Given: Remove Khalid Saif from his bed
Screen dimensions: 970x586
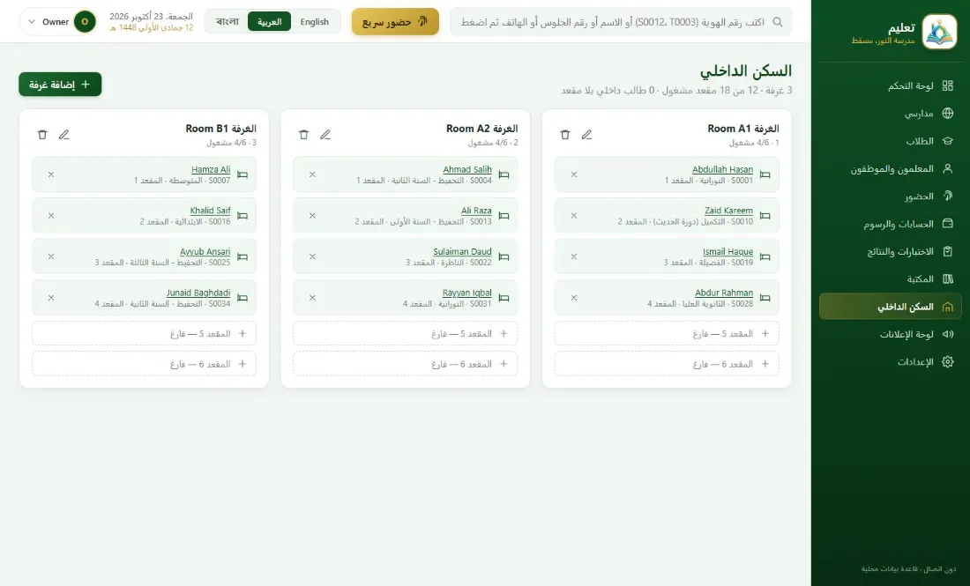Looking at the screenshot, I should (x=51, y=215).
